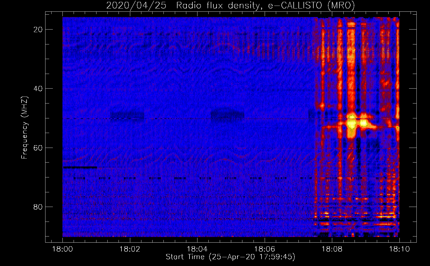Click the solid black bar near 67 MHz at 18:00
430x266 pixels.
click(x=80, y=167)
